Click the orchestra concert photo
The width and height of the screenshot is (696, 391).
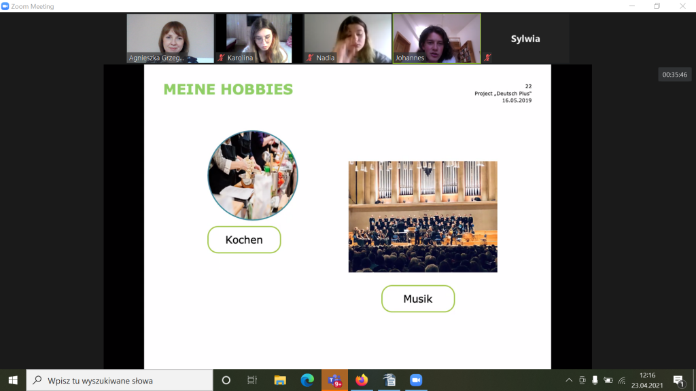(x=423, y=217)
